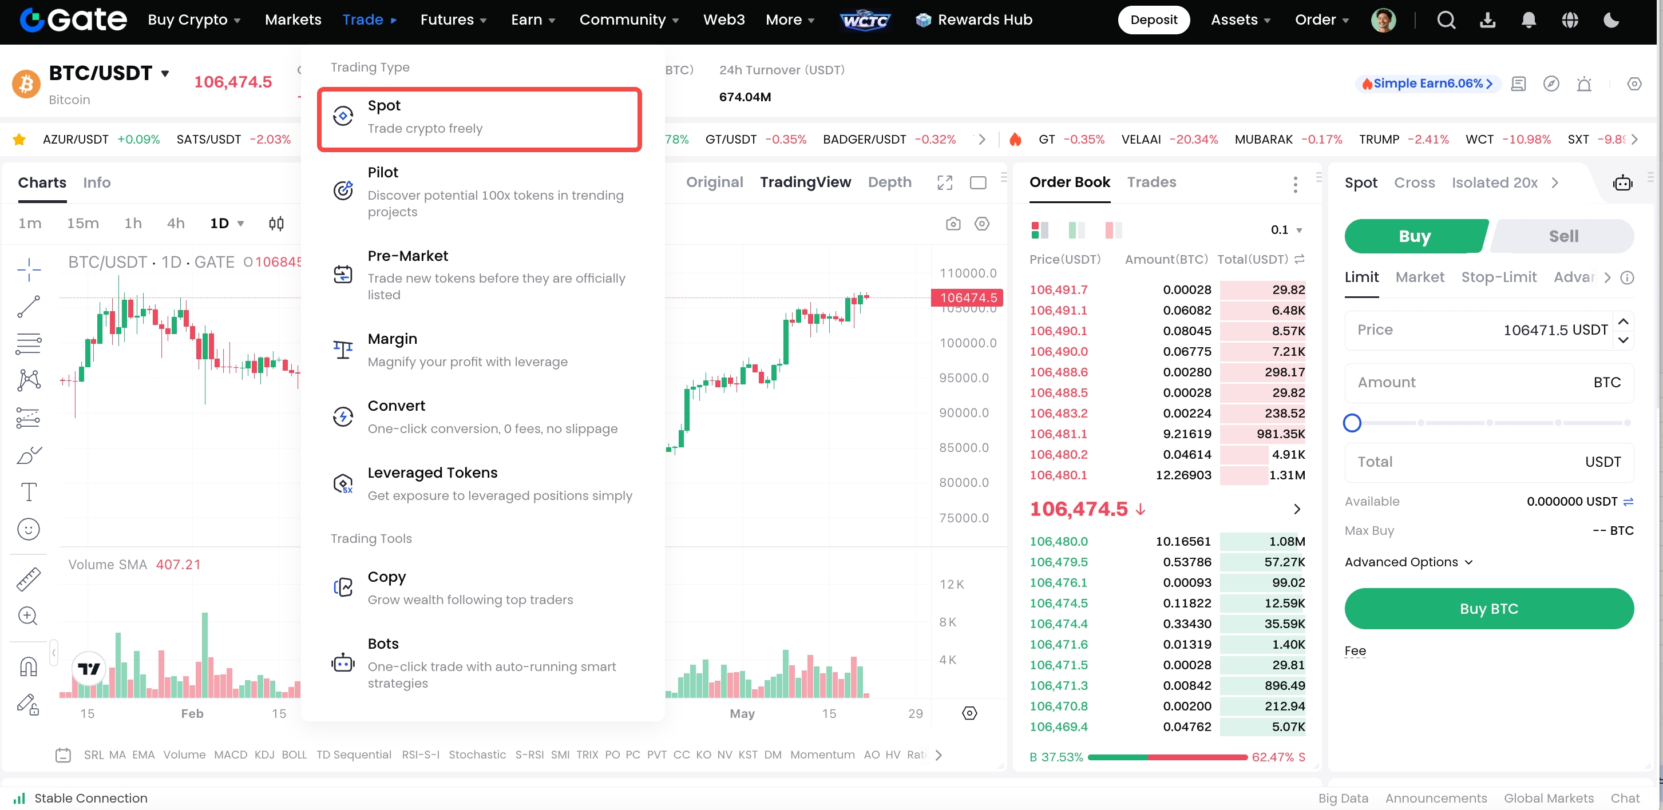Open the search magnifier icon

1446,20
